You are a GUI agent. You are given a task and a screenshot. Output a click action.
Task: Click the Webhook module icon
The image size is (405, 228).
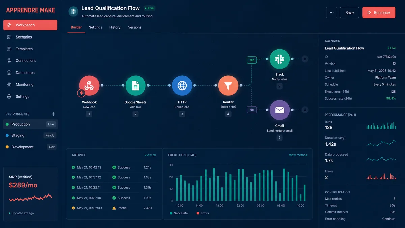(x=89, y=85)
